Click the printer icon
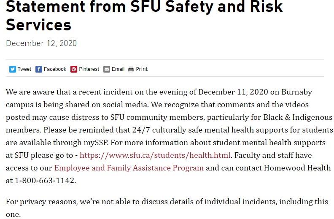This screenshot has height=219, width=334. [131, 69]
